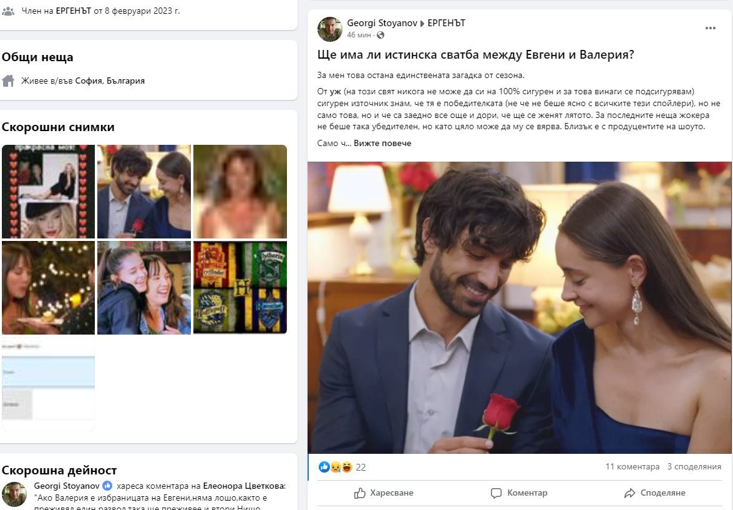
Task: Open the hearts collage thumbnail photo
Action: 48,192
